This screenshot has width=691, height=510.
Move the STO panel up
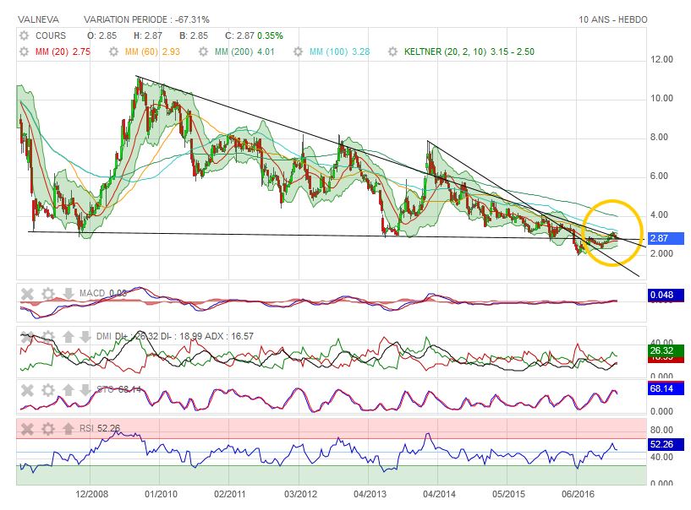(x=68, y=390)
